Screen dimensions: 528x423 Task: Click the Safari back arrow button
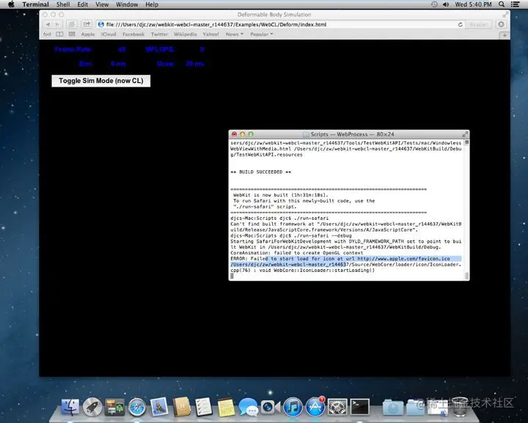coord(48,25)
